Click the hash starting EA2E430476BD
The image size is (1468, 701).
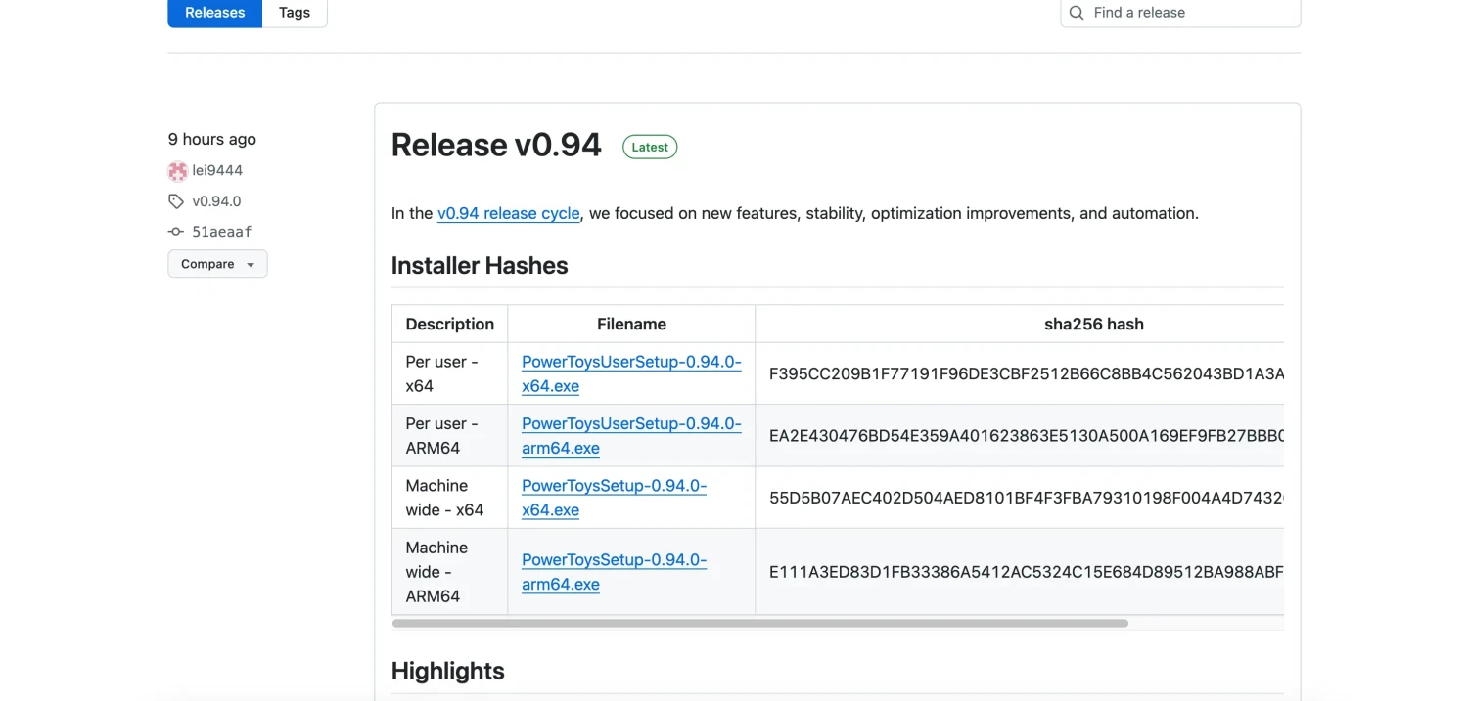tap(1027, 435)
